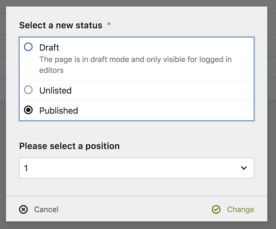Viewport: 276px width, 229px height.
Task: Click the 'Please select a position' label
Action: pos(69,146)
